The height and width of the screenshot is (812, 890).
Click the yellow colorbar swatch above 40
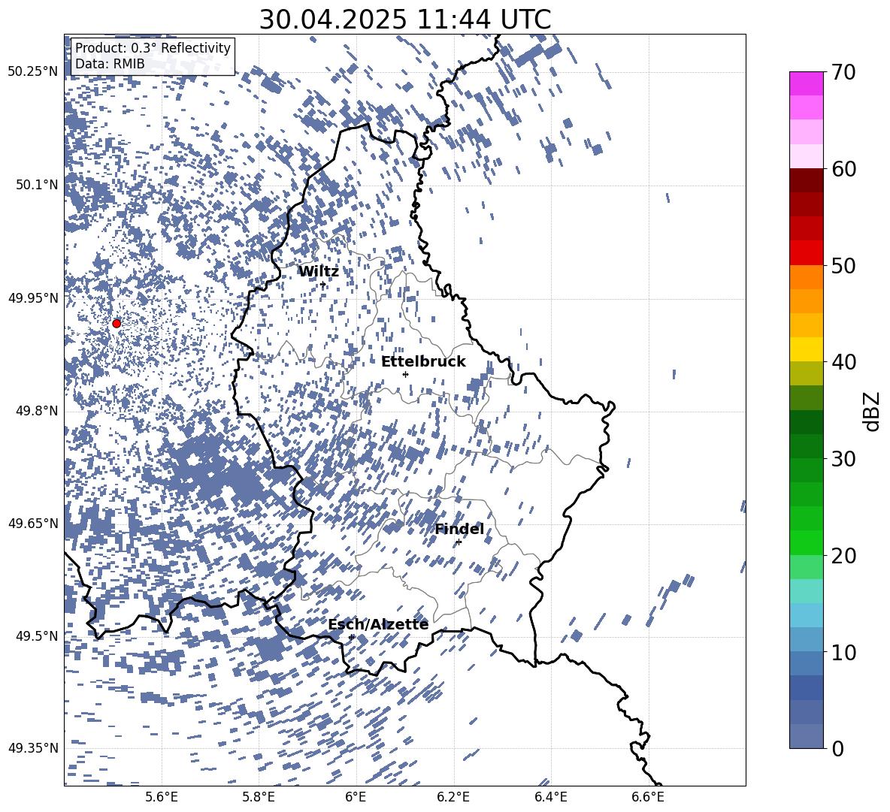point(806,349)
